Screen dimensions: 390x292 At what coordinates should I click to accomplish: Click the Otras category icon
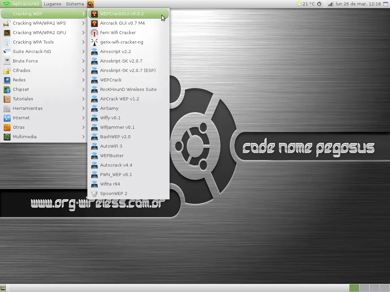7,127
